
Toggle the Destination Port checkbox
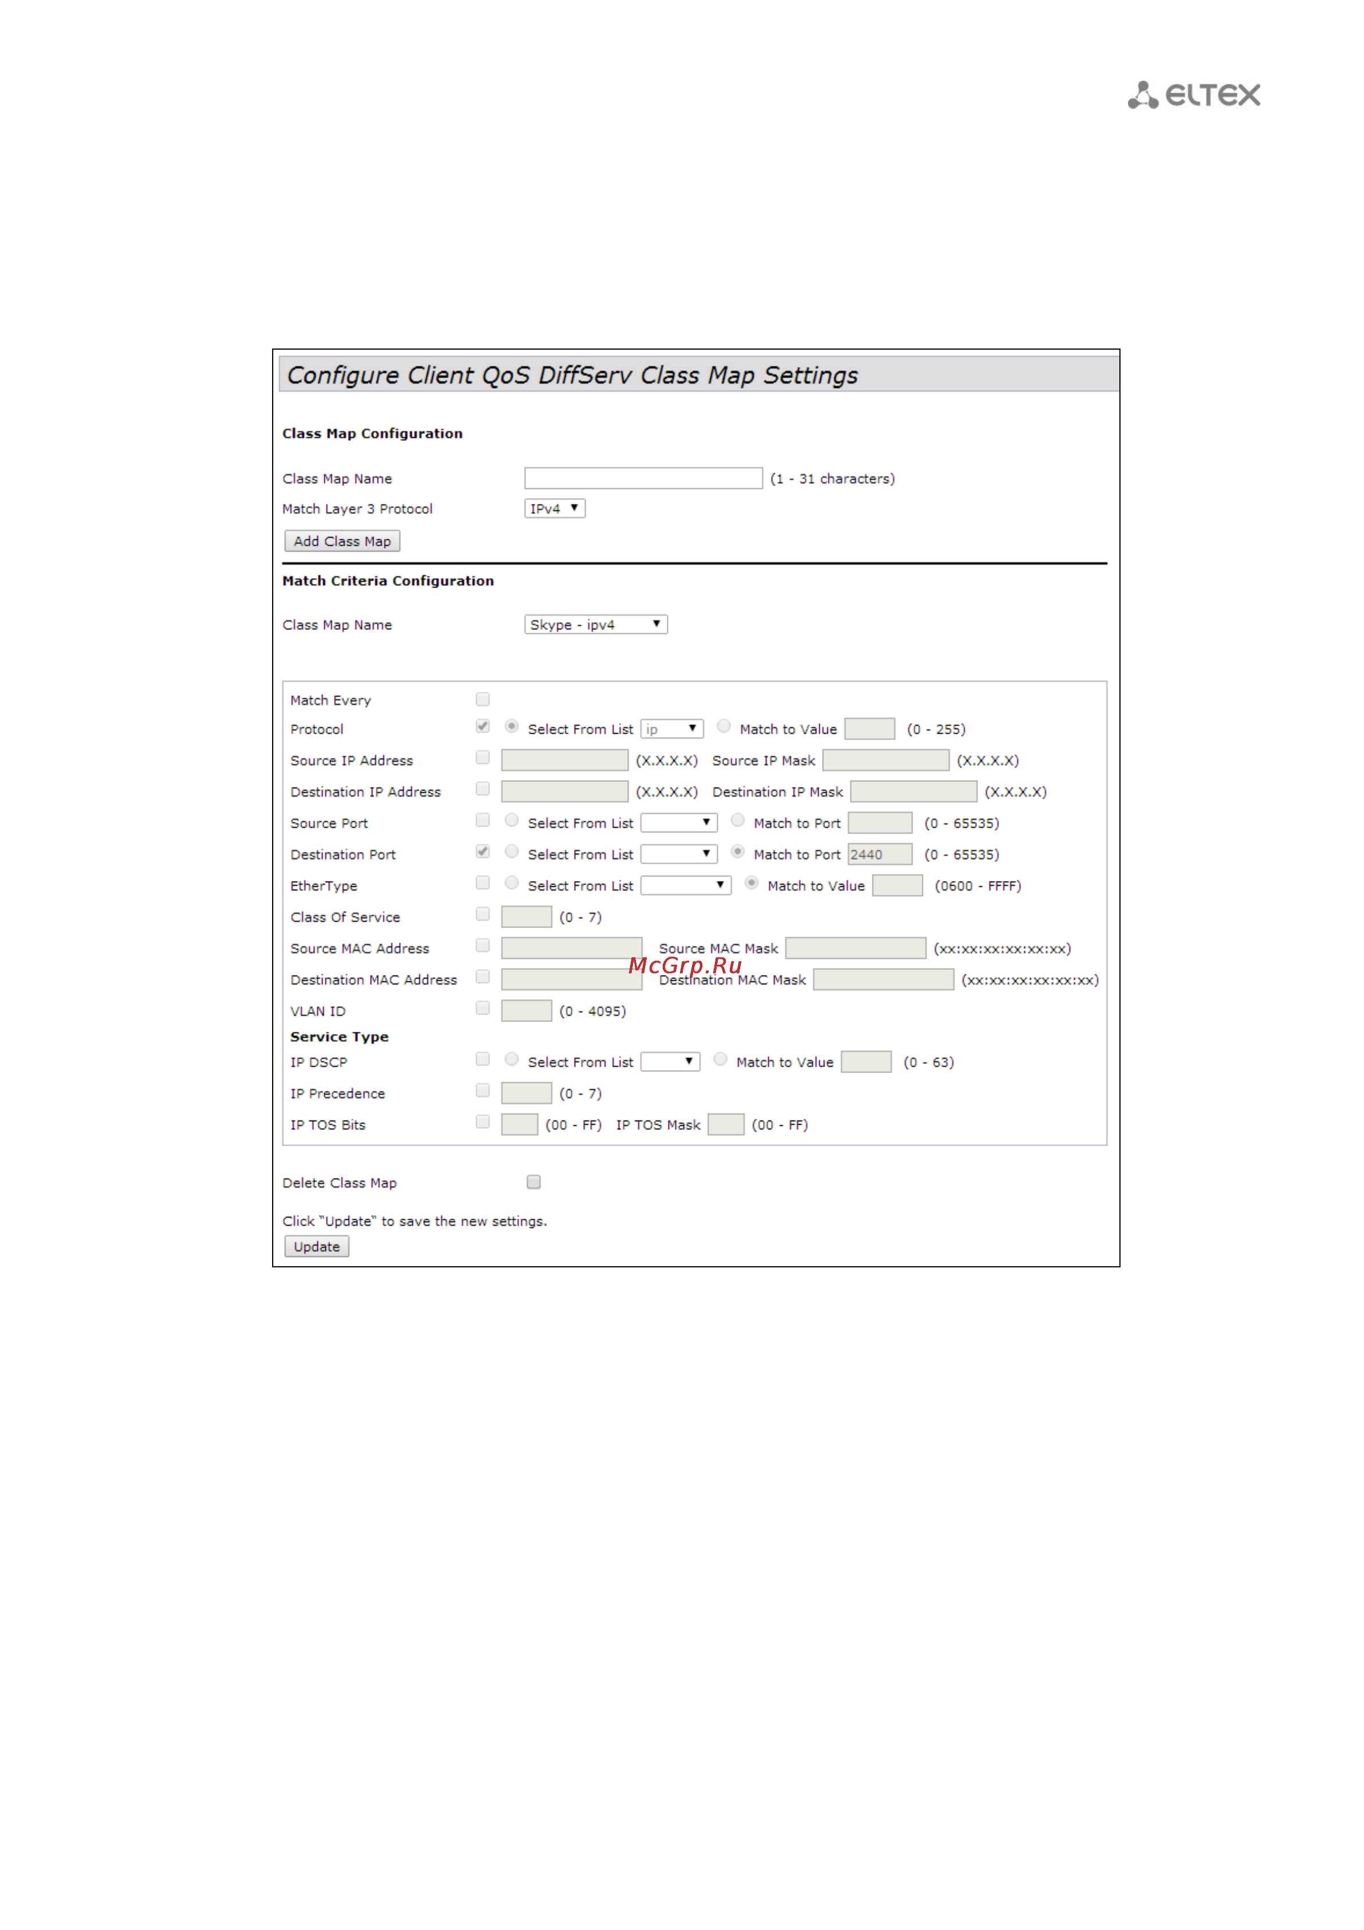tap(483, 852)
